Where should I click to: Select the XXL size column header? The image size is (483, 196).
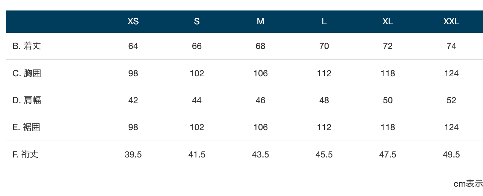451,22
